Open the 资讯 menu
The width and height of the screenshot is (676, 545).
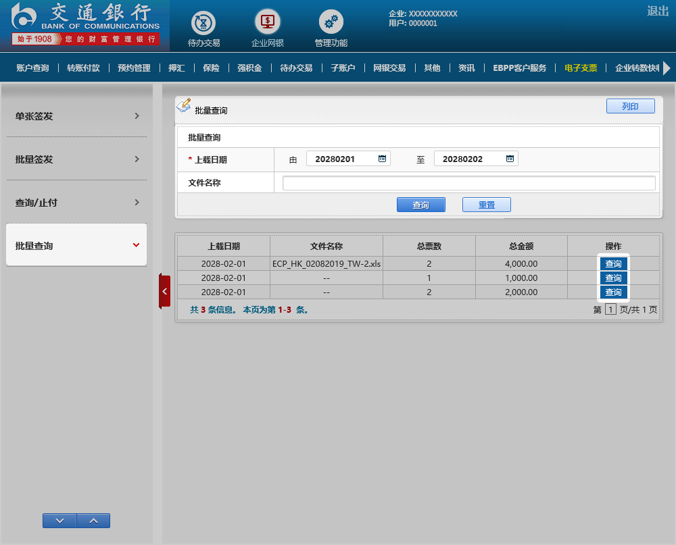(x=466, y=68)
